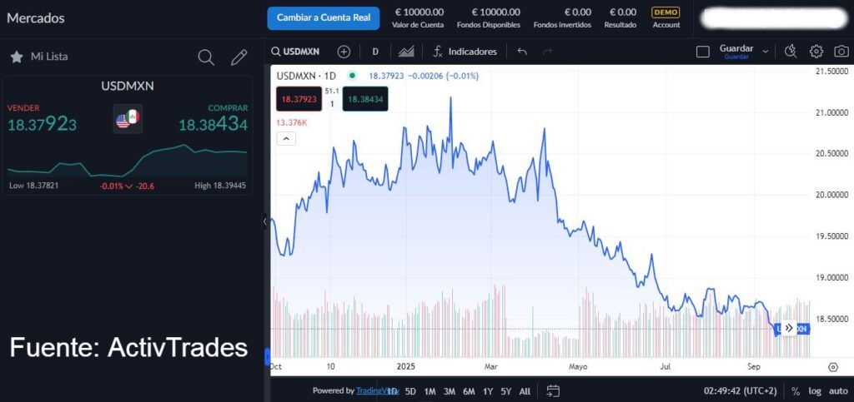Click the compare or add symbol icon
This screenshot has width=854, height=402.
point(344,52)
